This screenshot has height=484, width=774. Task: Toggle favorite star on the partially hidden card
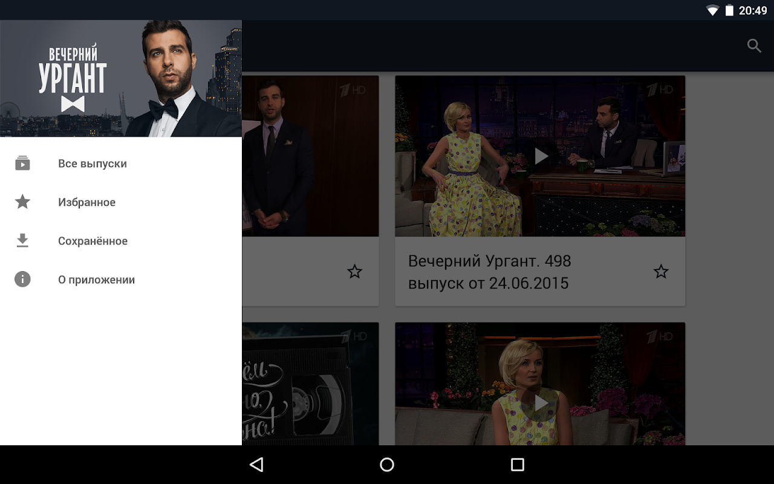(x=354, y=272)
